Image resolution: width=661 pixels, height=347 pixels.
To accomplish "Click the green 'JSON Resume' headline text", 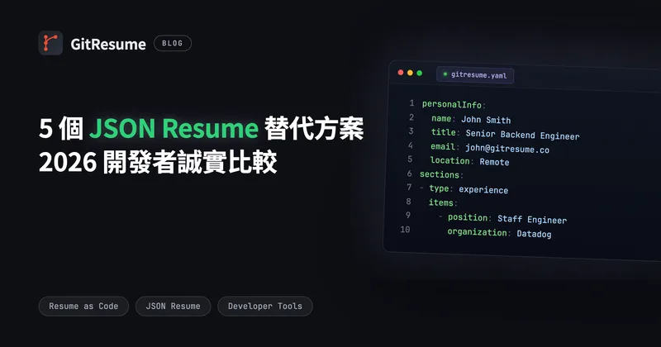I will click(174, 128).
